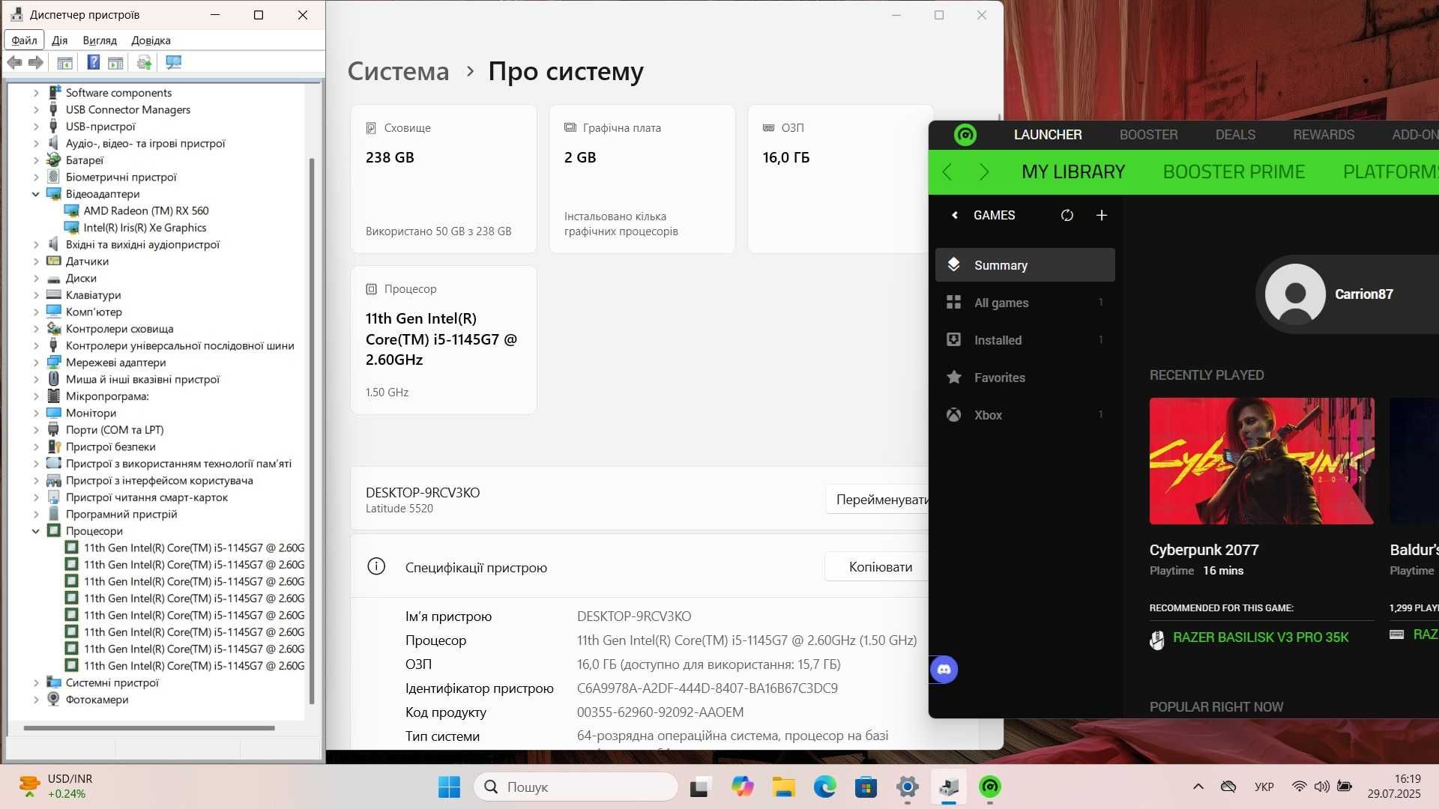
Task: Collapse the Процесори tree node
Action: point(35,531)
